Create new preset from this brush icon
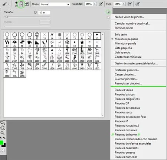This screenshot has width=167, height=160. [x=108, y=18]
